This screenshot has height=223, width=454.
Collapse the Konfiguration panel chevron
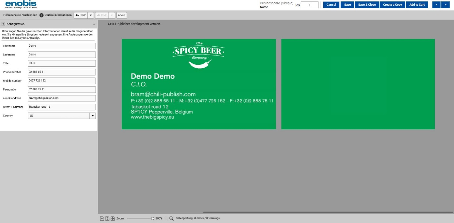94,24
